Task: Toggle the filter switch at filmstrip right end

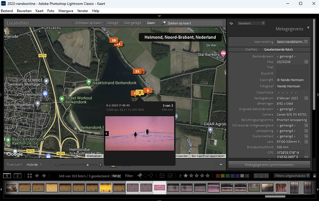Action: point(314,175)
